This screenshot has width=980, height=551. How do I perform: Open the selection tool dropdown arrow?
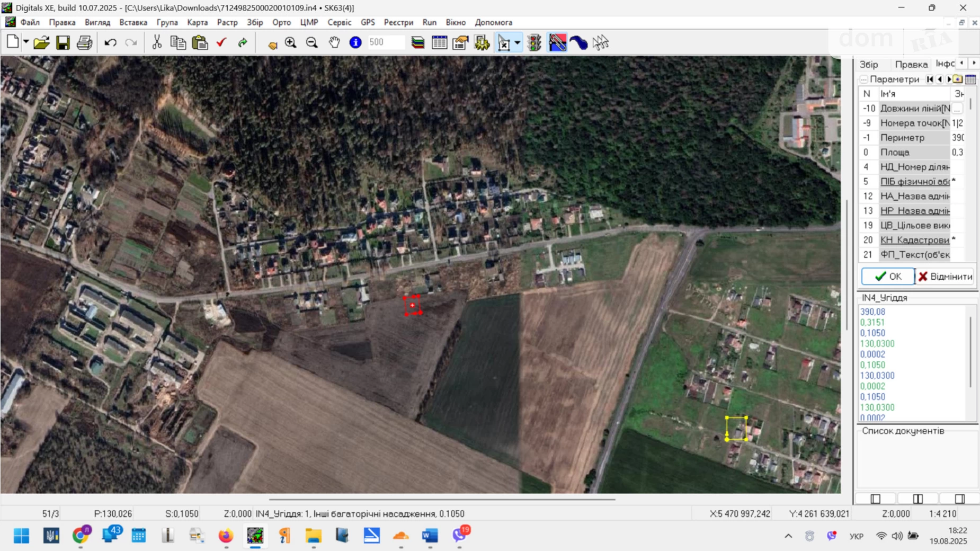(x=517, y=42)
